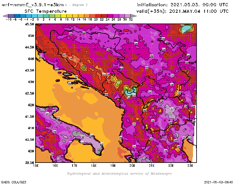
Task: Pick the legend swatch between -8 and -6
Action: [x=17, y=16]
